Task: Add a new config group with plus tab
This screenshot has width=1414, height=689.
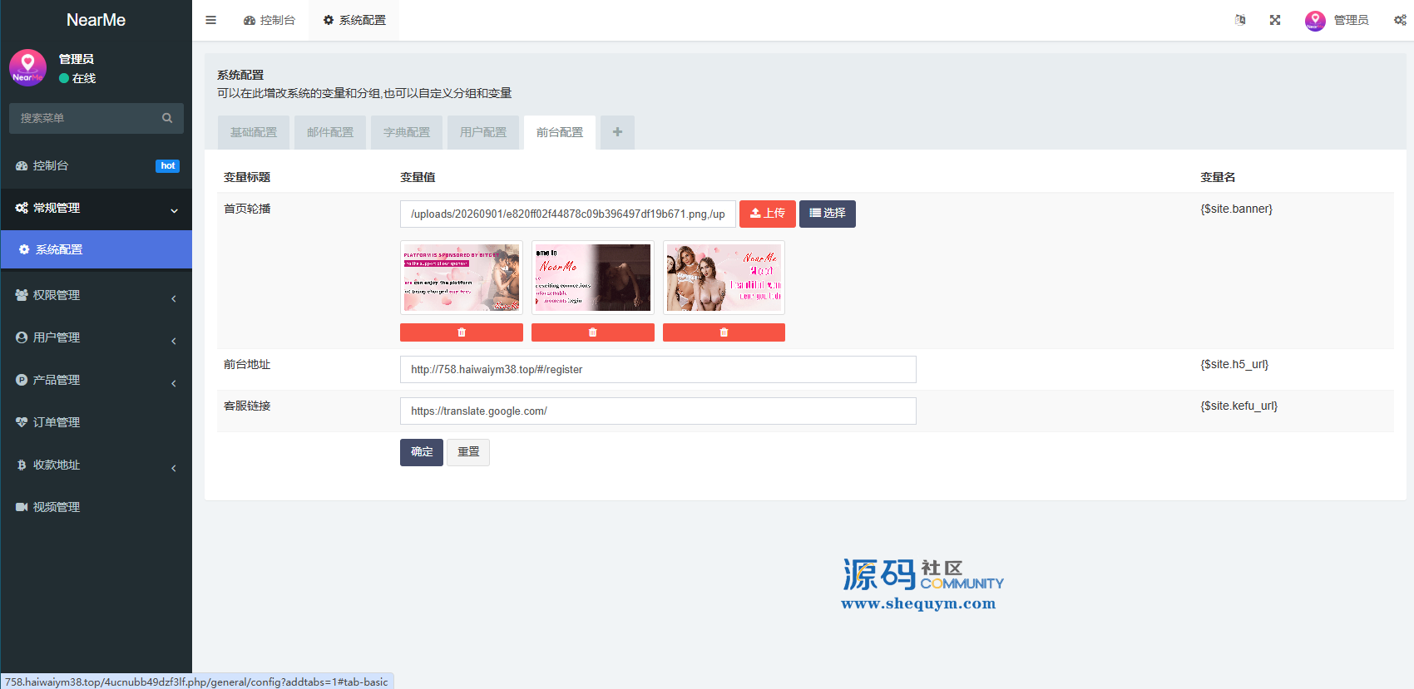Action: [x=617, y=132]
